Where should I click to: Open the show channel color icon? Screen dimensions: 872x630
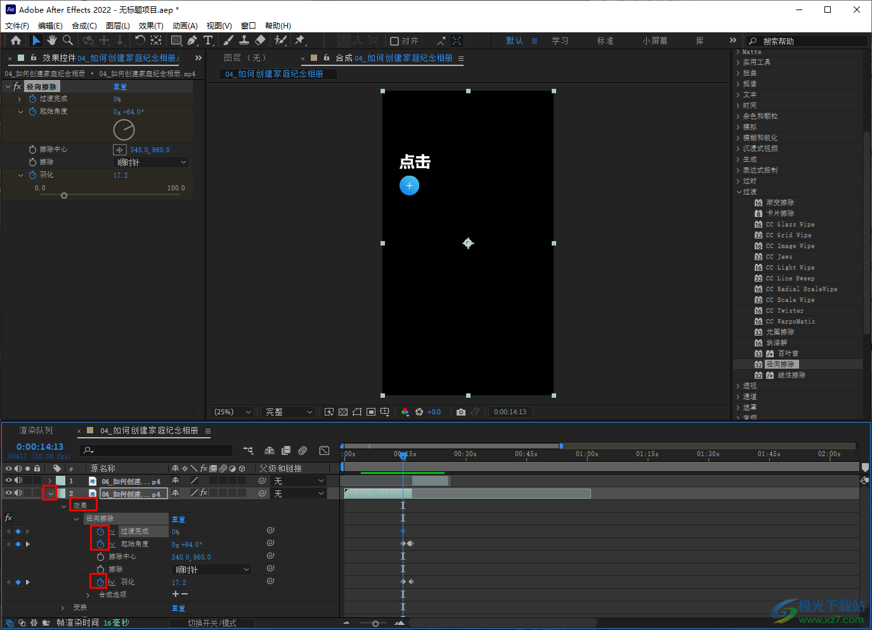pos(405,412)
